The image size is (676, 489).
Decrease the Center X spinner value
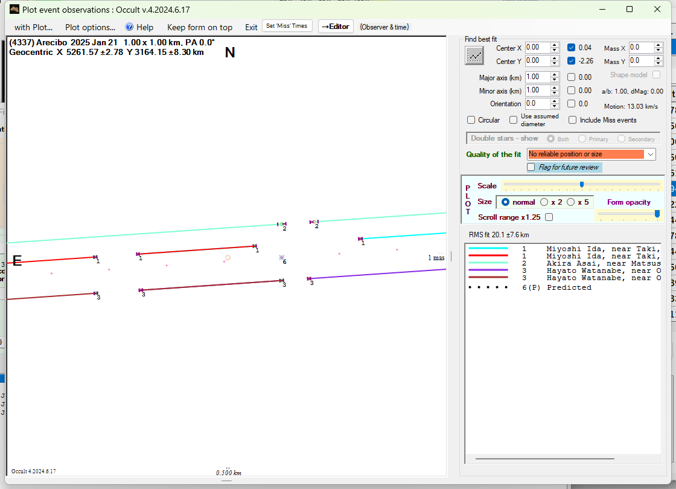[555, 50]
